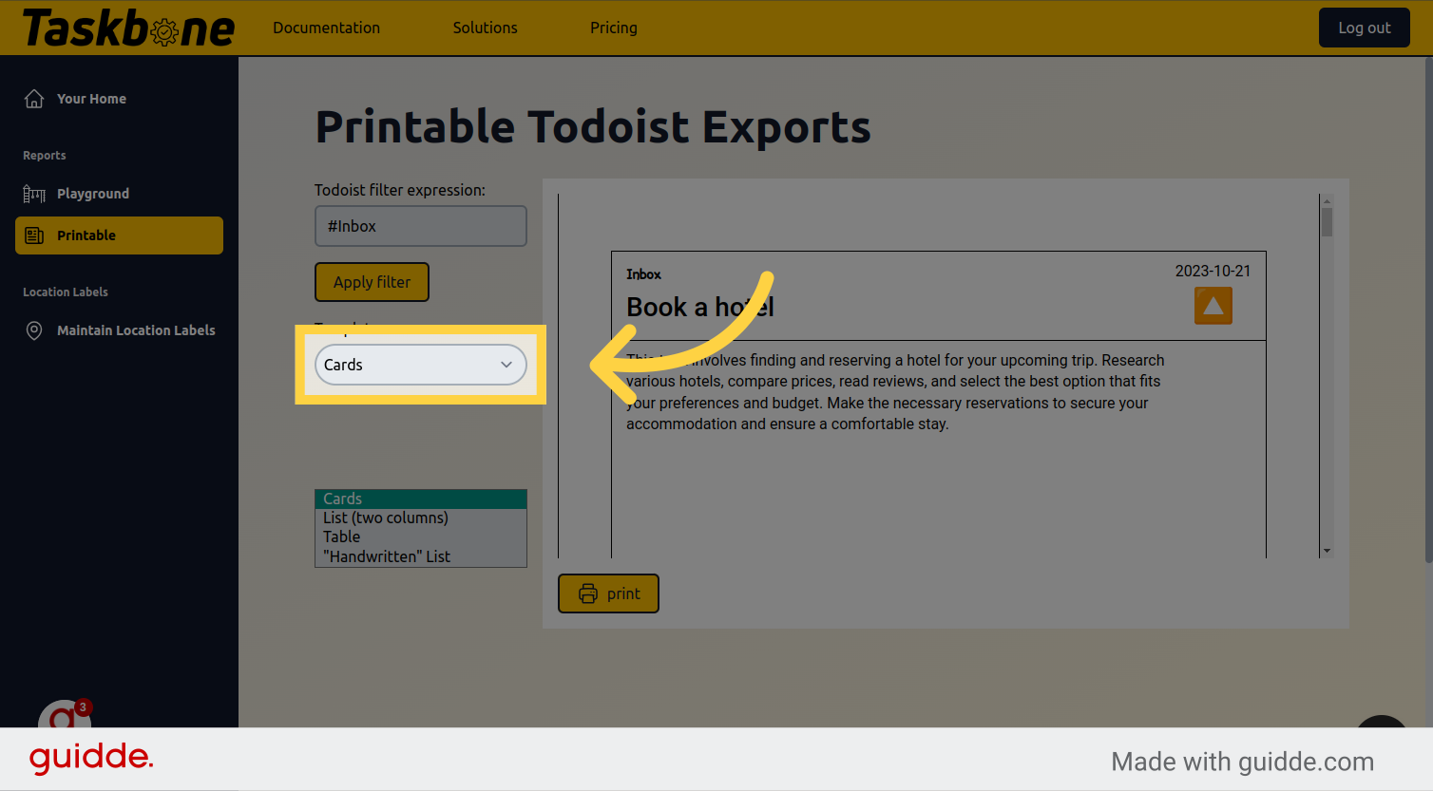Open Maintain Location Labels
This screenshot has height=791, width=1433.
pyautogui.click(x=136, y=330)
